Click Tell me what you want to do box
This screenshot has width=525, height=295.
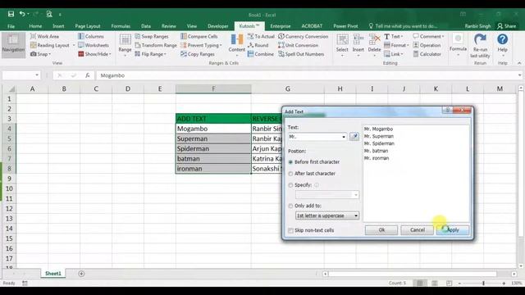[x=403, y=26]
